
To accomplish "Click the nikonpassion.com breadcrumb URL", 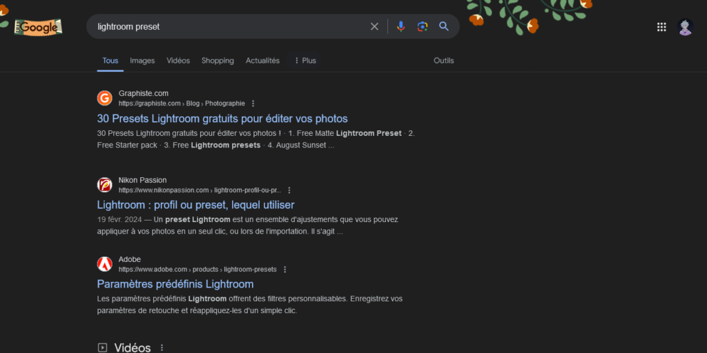I will 200,190.
